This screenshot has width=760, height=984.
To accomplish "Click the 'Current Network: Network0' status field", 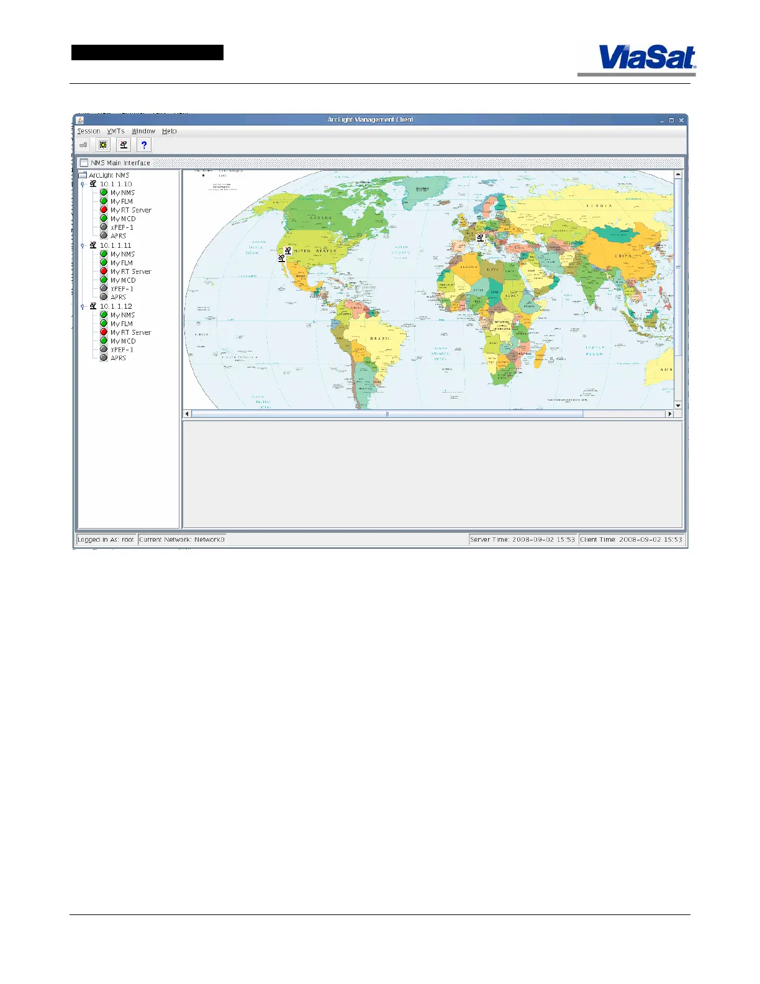I will pos(182,539).
